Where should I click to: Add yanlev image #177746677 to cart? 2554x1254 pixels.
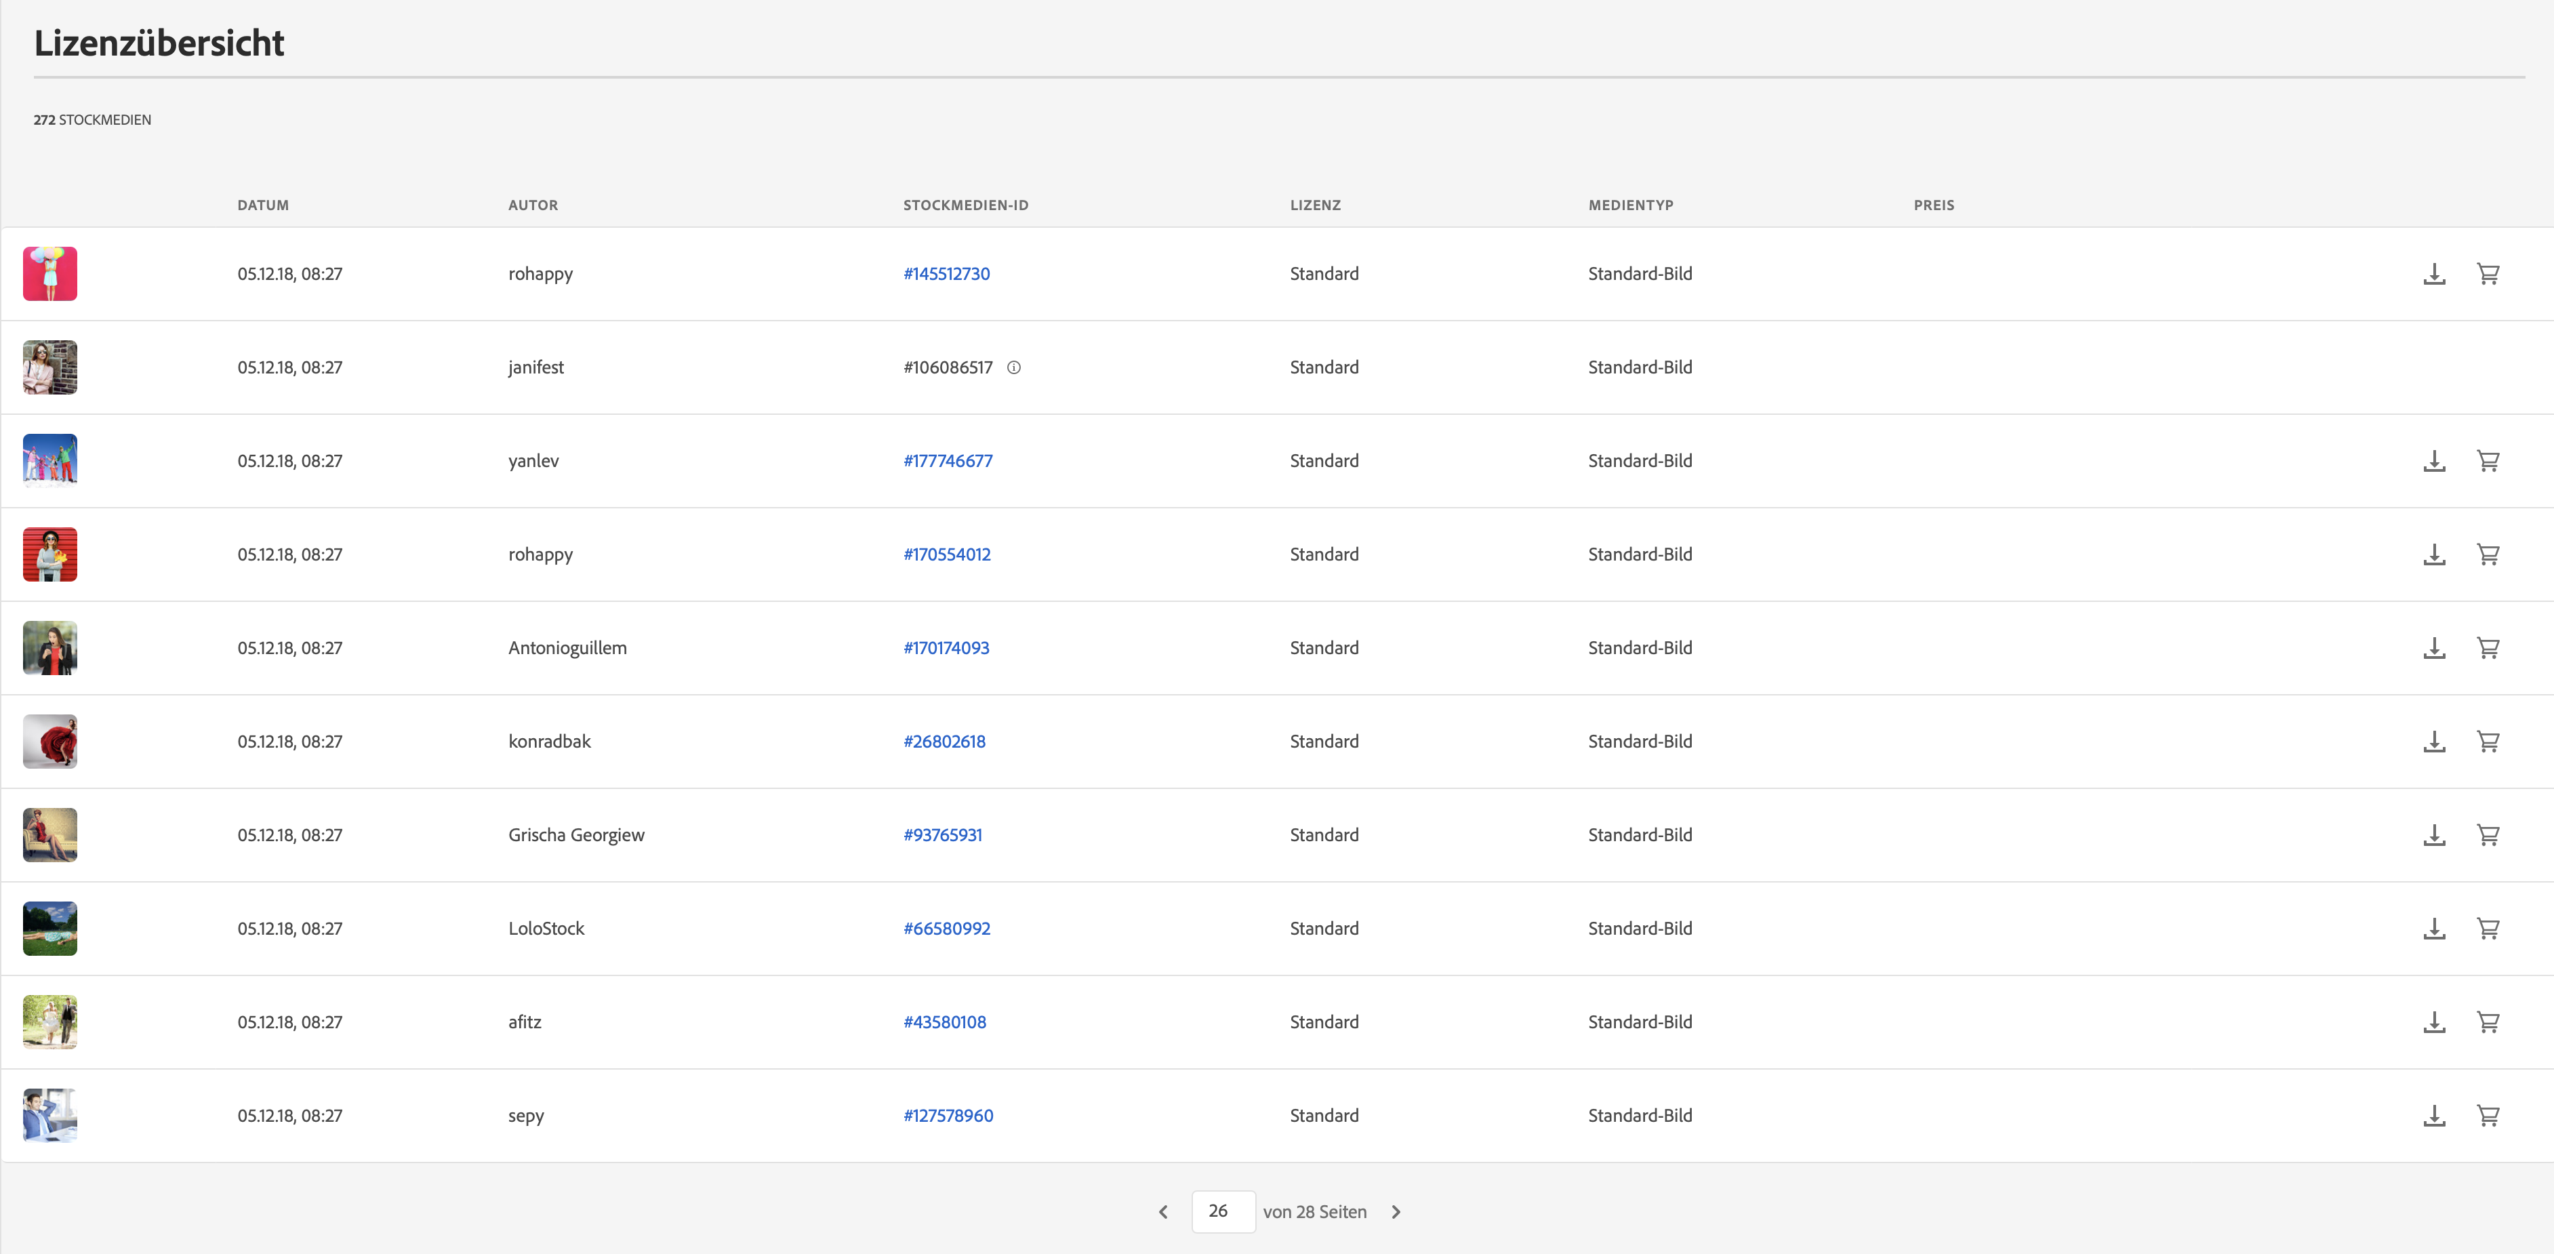[x=2488, y=461]
